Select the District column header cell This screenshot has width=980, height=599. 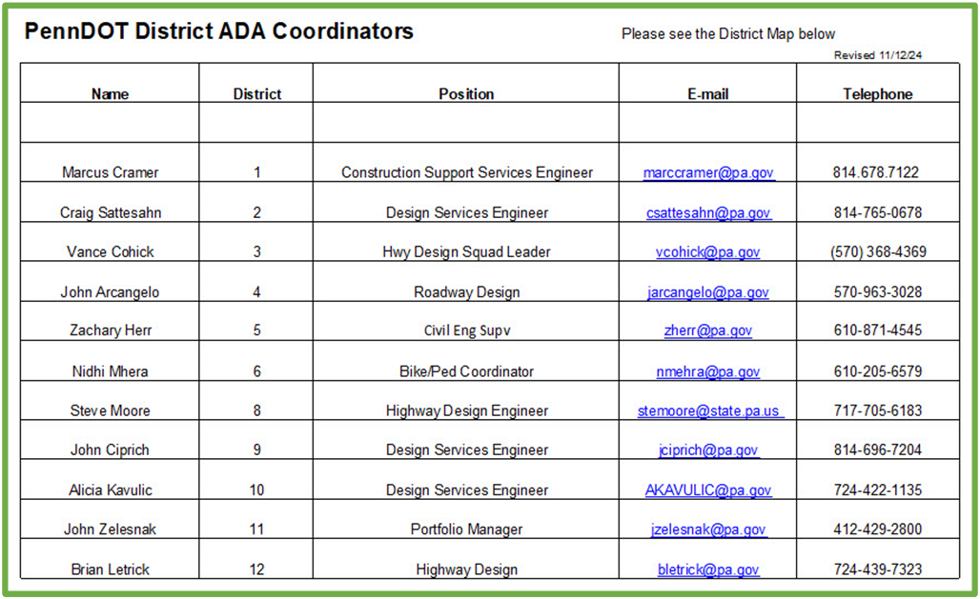256,83
